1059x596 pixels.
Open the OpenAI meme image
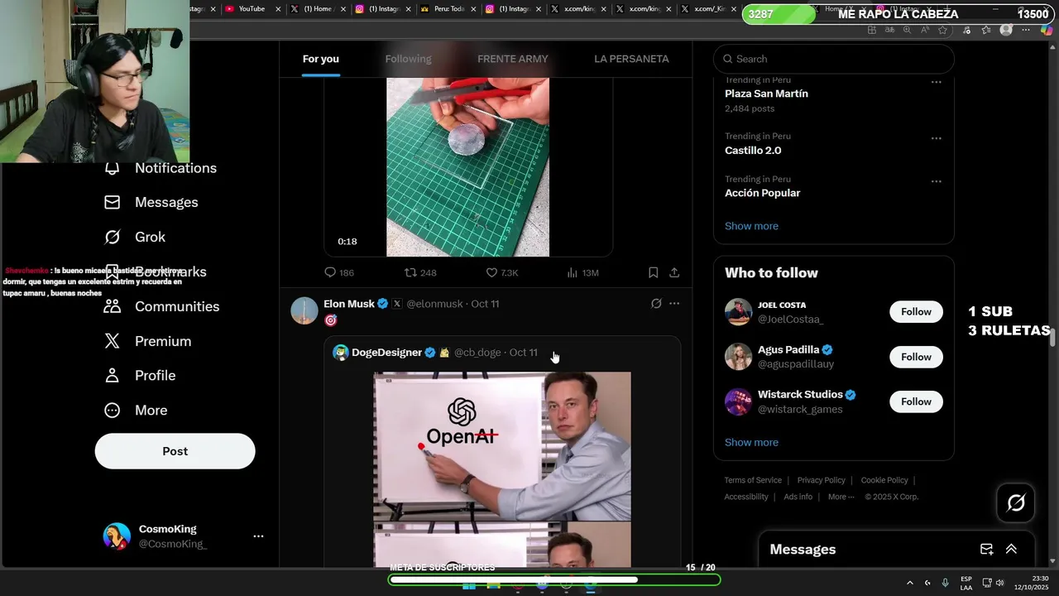coord(502,446)
